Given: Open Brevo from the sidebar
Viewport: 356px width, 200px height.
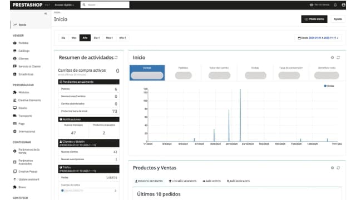Looking at the screenshot, I should 19,187.
